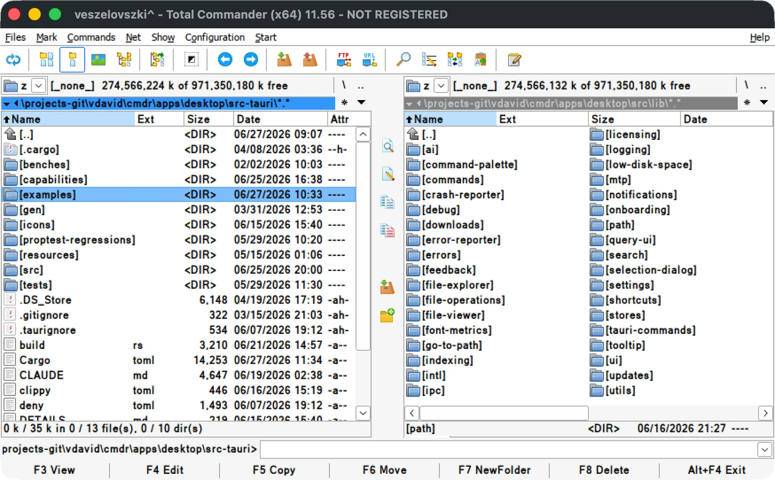Screen dimensions: 775x480
Task: Select the [tauri-commands] folder in right panel
Action: click(643, 330)
